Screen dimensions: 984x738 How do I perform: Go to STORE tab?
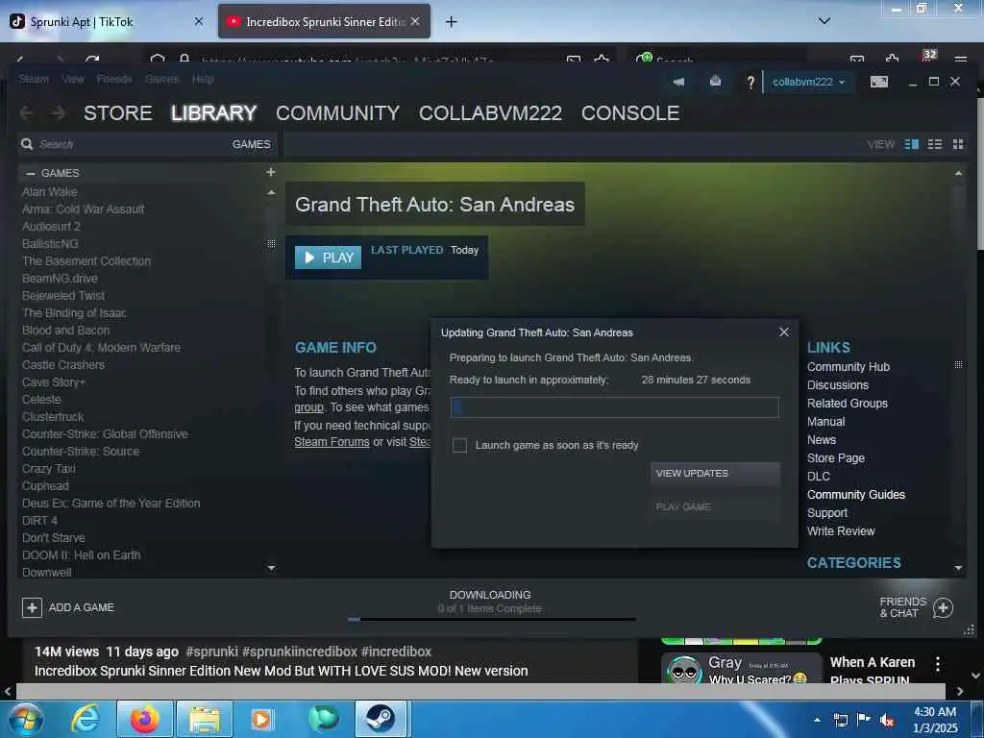coord(118,113)
